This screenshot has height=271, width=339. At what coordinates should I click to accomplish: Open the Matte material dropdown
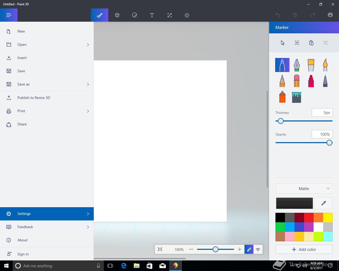tap(304, 188)
